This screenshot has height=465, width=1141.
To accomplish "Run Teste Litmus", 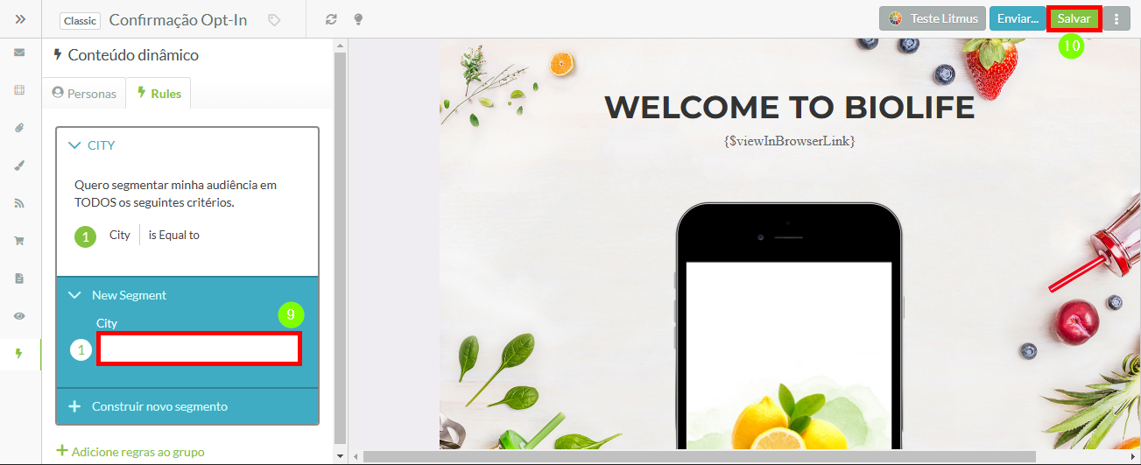I will [933, 18].
